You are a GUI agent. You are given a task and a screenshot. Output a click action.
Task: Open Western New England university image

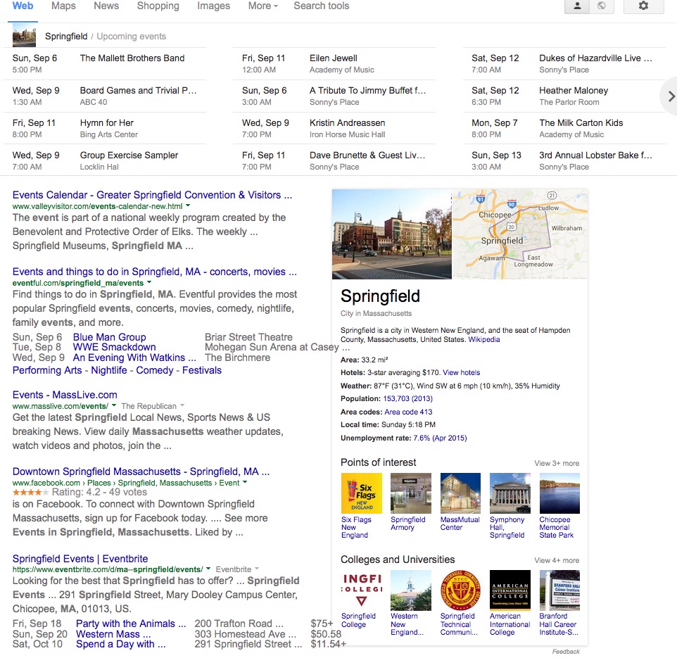(x=410, y=590)
